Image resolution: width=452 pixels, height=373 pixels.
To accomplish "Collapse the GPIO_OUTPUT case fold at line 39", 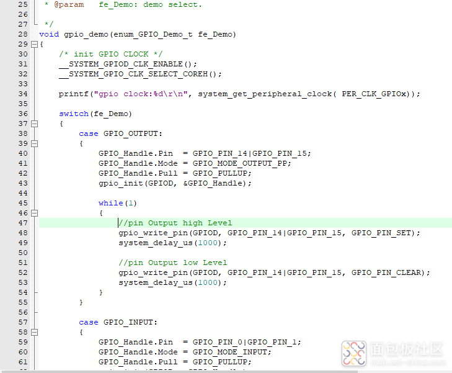I will (x=34, y=143).
